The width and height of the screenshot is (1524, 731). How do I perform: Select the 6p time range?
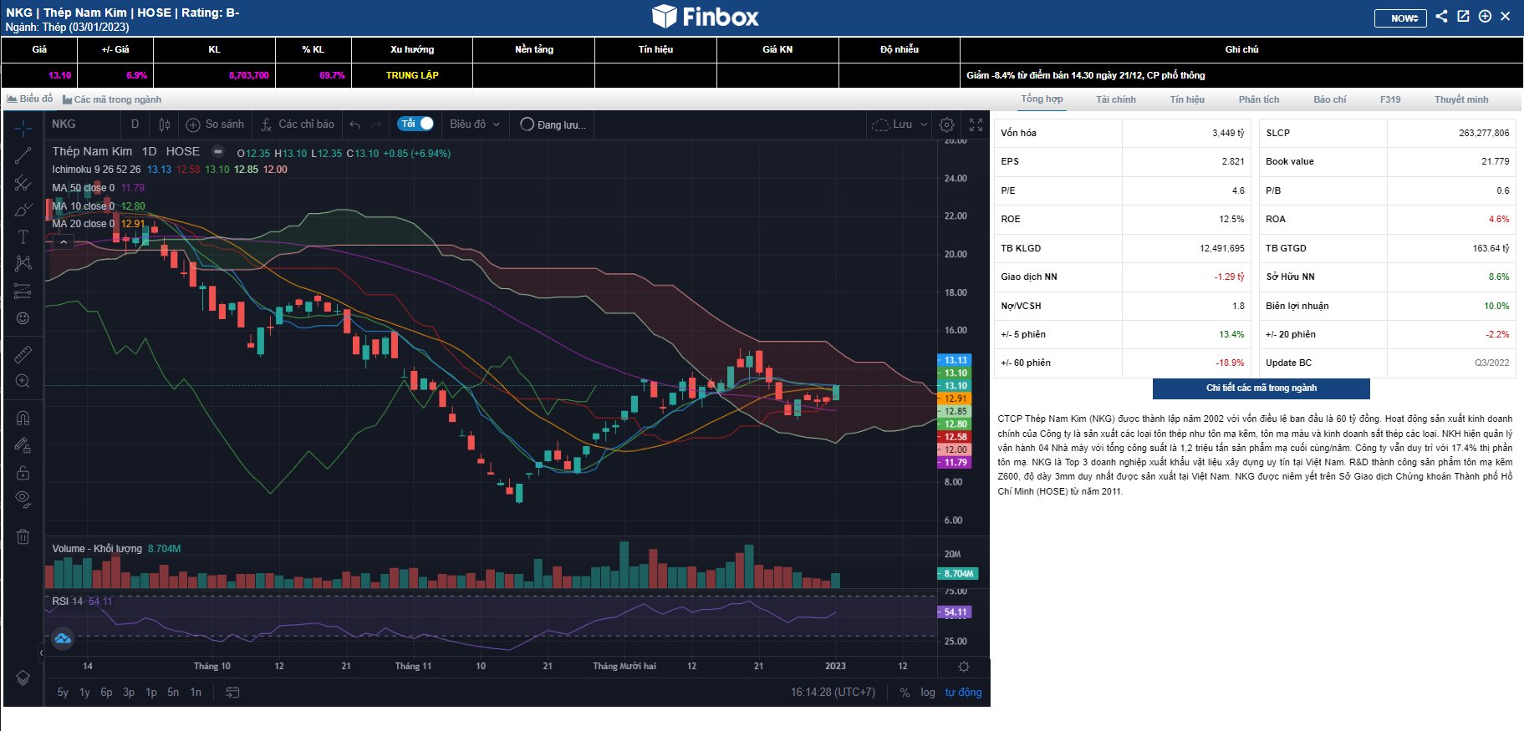[x=106, y=693]
